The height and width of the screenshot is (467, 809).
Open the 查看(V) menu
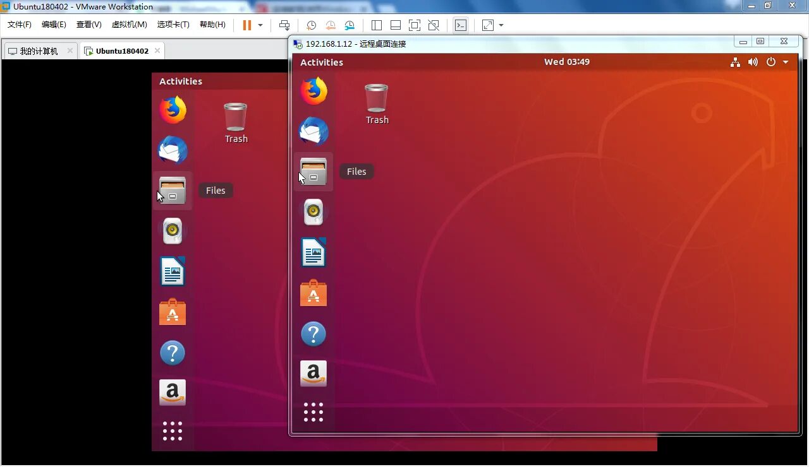tap(88, 25)
